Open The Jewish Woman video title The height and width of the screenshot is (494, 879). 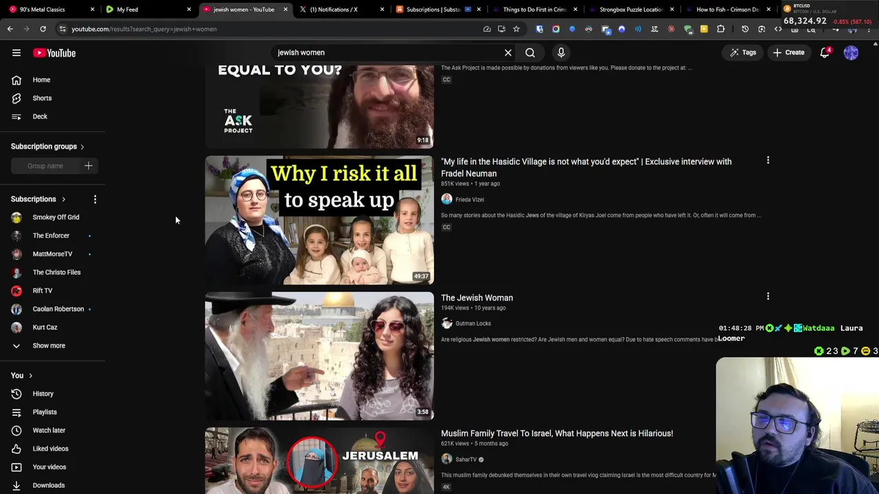click(x=477, y=298)
